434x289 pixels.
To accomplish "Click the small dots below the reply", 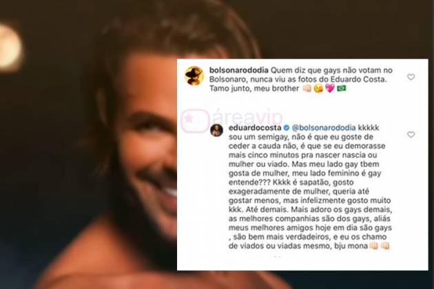I will (277, 257).
